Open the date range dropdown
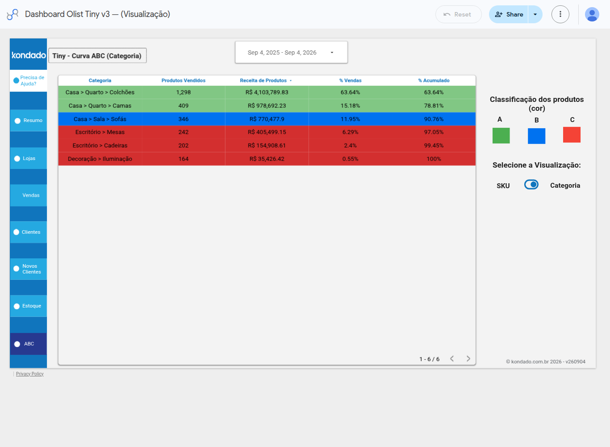 (291, 52)
